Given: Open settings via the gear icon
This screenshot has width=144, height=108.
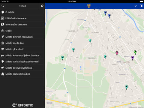Looking at the screenshot, I should tap(42, 6).
